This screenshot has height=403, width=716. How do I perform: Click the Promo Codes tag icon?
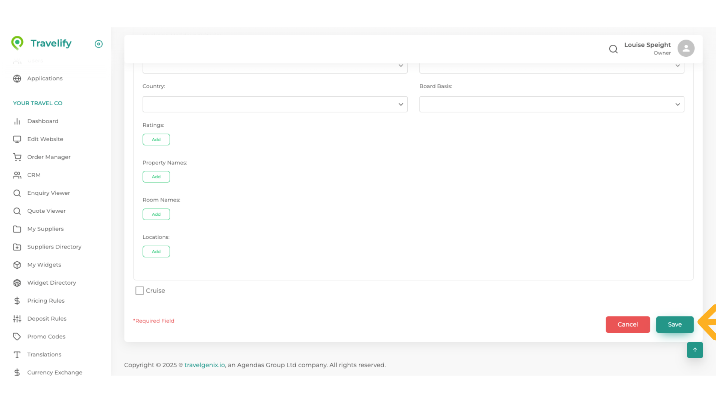[17, 337]
